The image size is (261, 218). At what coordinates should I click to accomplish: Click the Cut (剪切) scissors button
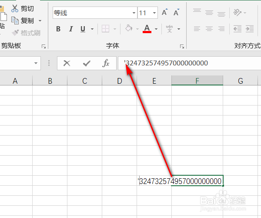[22, 9]
